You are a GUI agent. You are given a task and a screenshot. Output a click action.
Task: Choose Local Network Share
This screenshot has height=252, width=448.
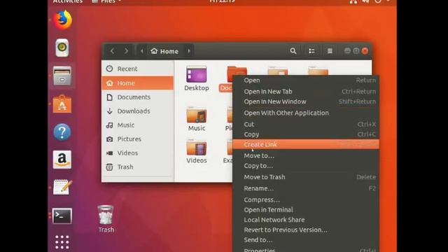coord(306,220)
